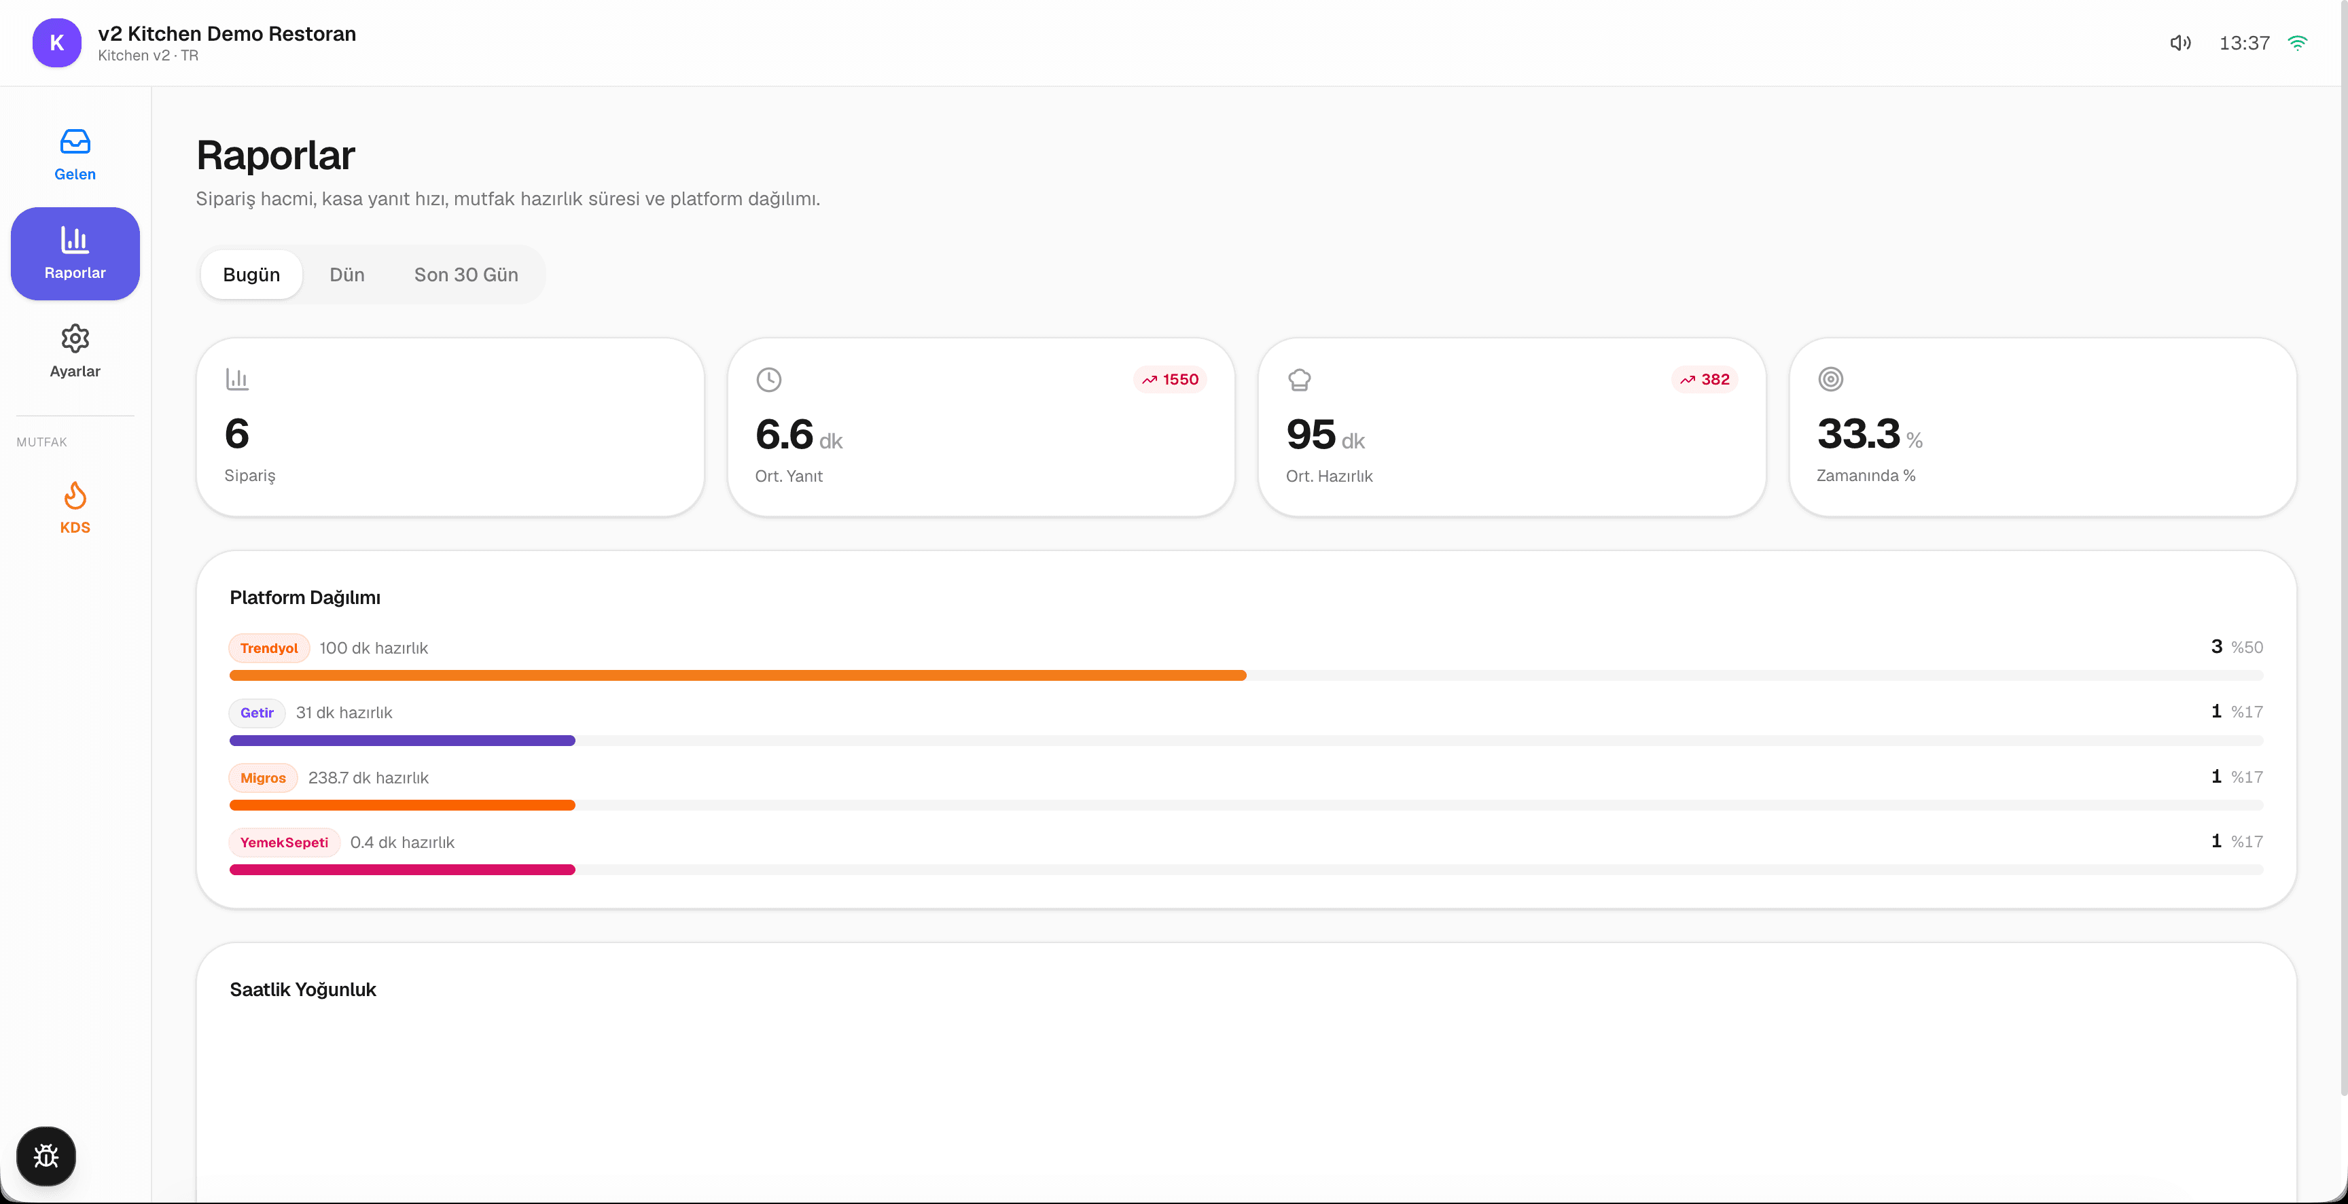
Task: Open the KDS flame icon
Action: pyautogui.click(x=75, y=496)
